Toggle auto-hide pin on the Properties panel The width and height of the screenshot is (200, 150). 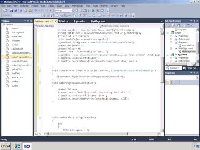point(194,73)
